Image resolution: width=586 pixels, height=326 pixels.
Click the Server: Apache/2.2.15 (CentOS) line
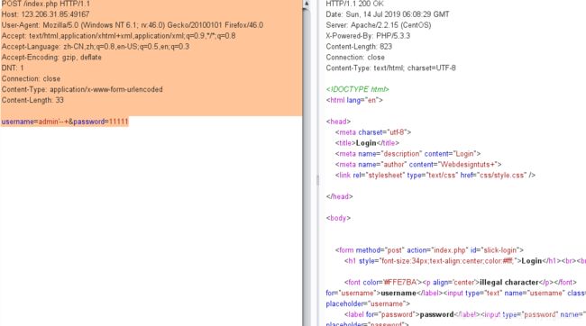pyautogui.click(x=379, y=25)
